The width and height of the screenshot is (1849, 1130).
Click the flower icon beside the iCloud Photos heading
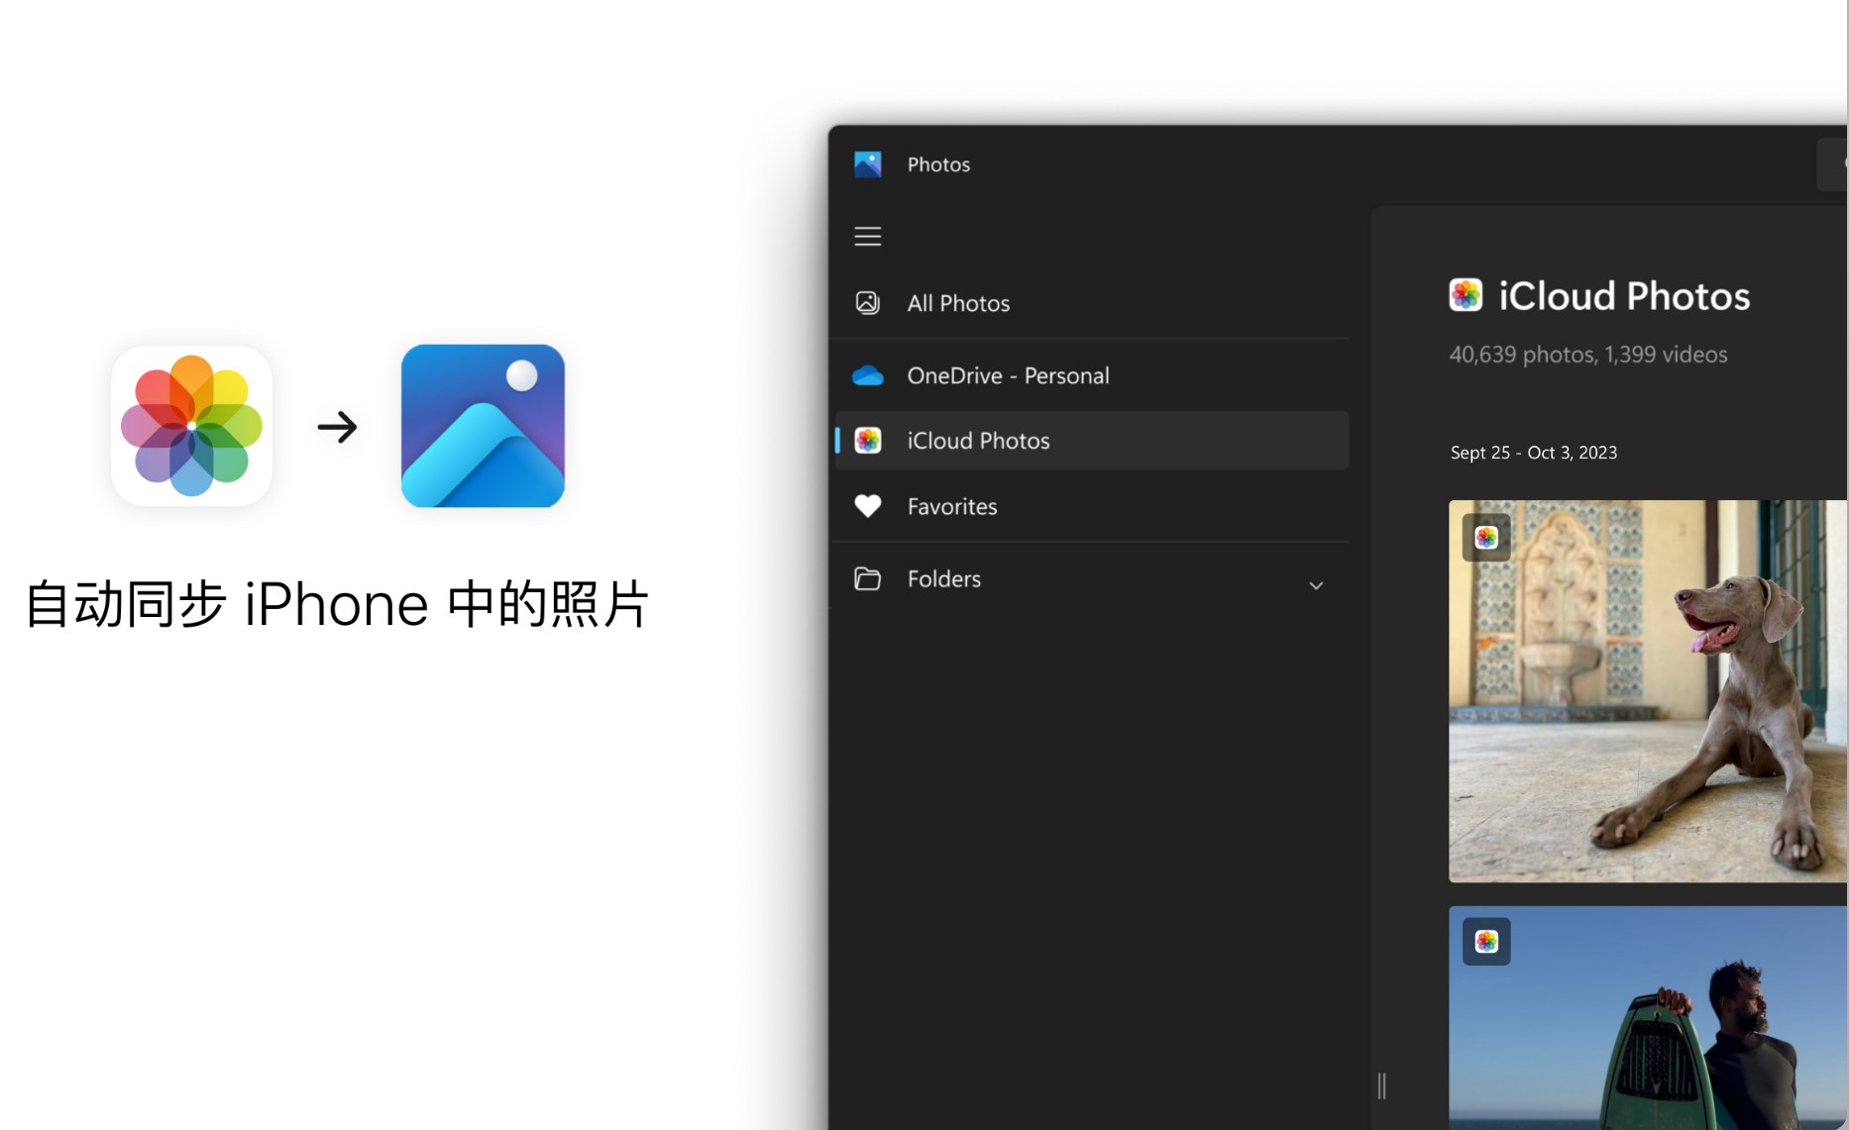click(1466, 295)
